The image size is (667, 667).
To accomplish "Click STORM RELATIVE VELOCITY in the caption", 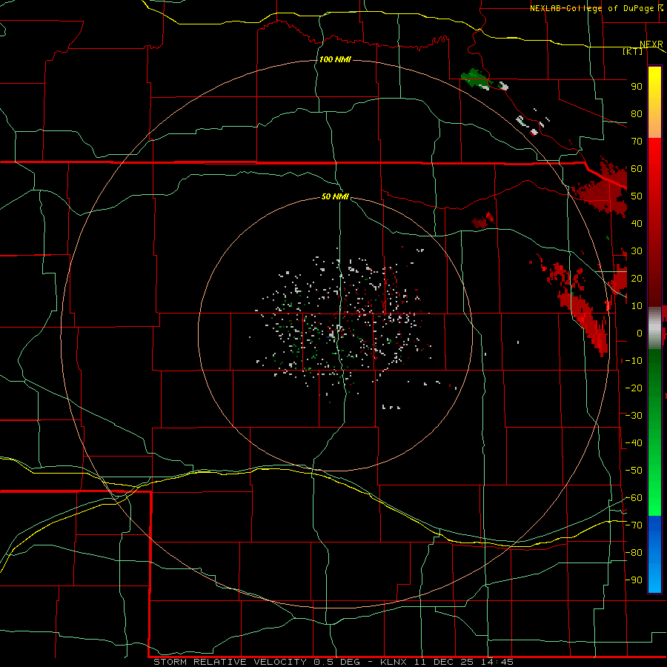I will coord(230,662).
